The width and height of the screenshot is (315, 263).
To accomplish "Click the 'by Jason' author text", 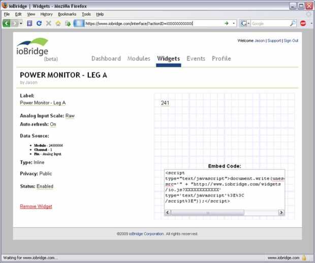I will coord(28,82).
